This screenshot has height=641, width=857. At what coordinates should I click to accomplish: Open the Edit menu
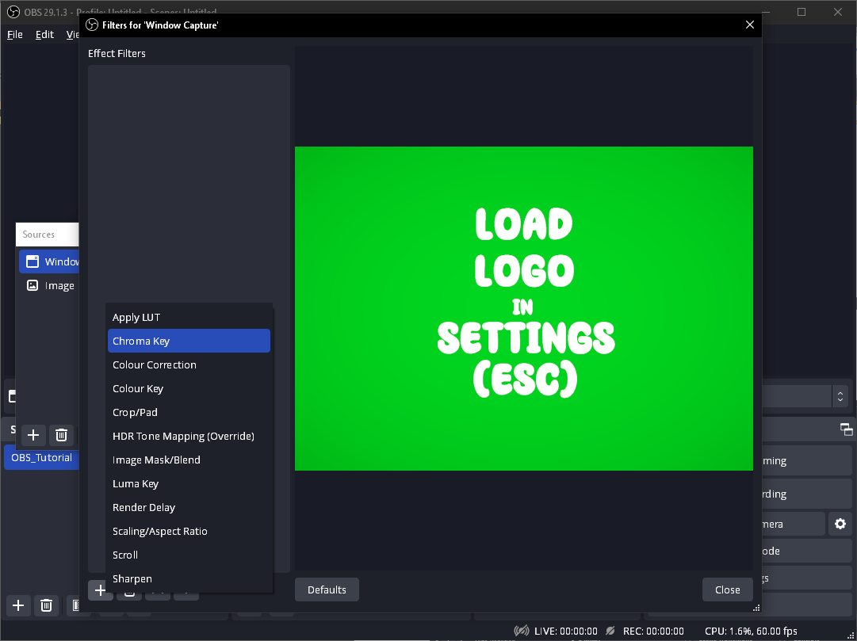point(44,34)
